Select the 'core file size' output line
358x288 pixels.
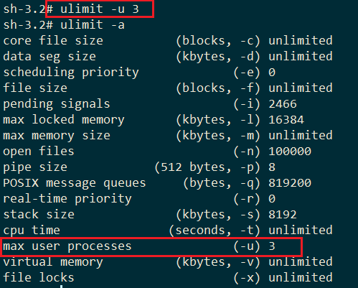[x=168, y=40]
